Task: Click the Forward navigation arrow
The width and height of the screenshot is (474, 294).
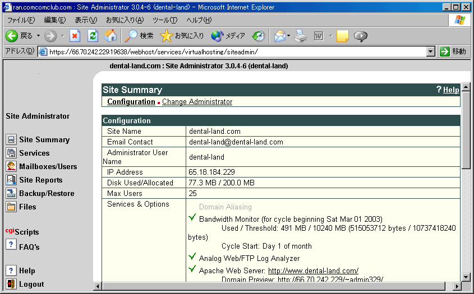Action: pos(50,36)
